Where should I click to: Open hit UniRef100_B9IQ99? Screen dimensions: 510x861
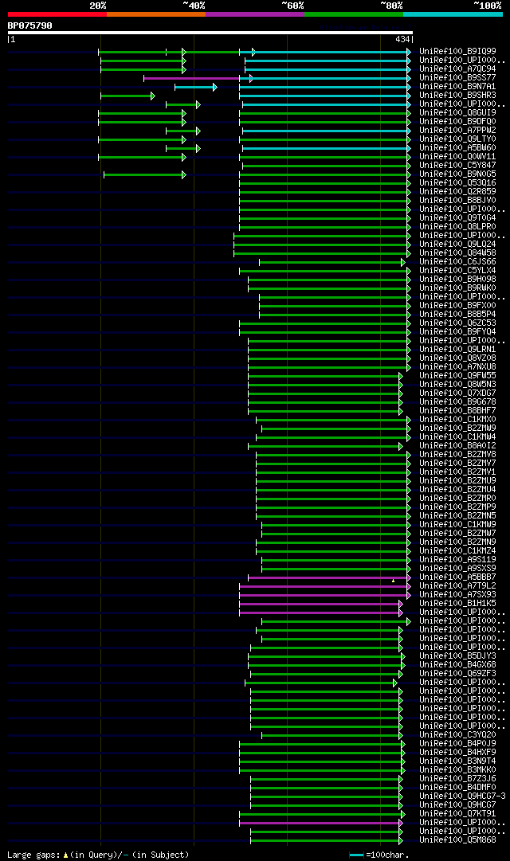click(457, 52)
